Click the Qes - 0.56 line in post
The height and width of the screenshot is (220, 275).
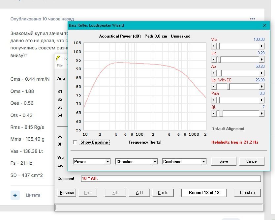click(22, 103)
